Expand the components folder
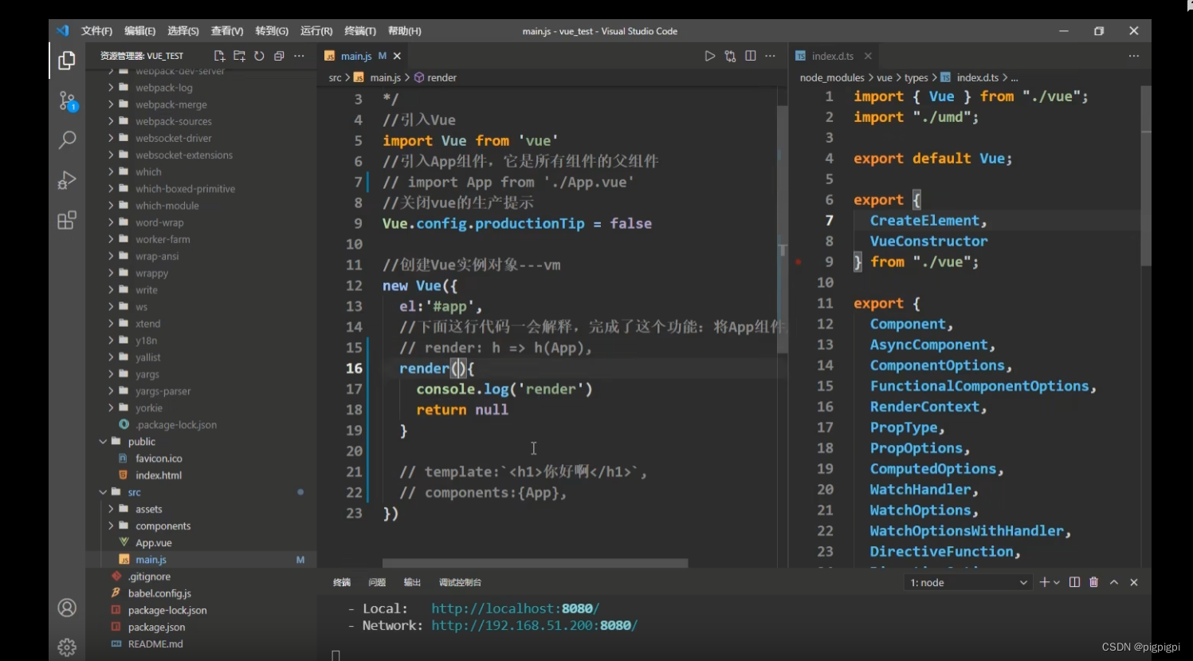This screenshot has height=661, width=1193. (x=111, y=525)
